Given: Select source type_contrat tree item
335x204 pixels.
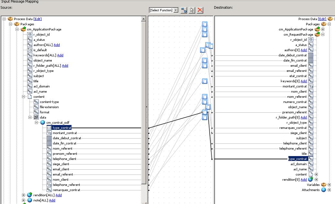Looking at the screenshot, I should pyautogui.click(x=62, y=128).
